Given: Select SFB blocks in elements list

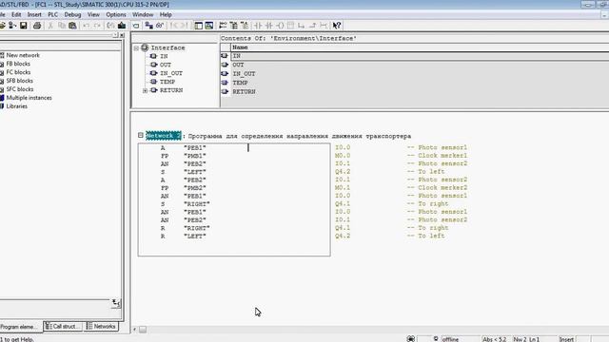Looking at the screenshot, I should pyautogui.click(x=19, y=81).
